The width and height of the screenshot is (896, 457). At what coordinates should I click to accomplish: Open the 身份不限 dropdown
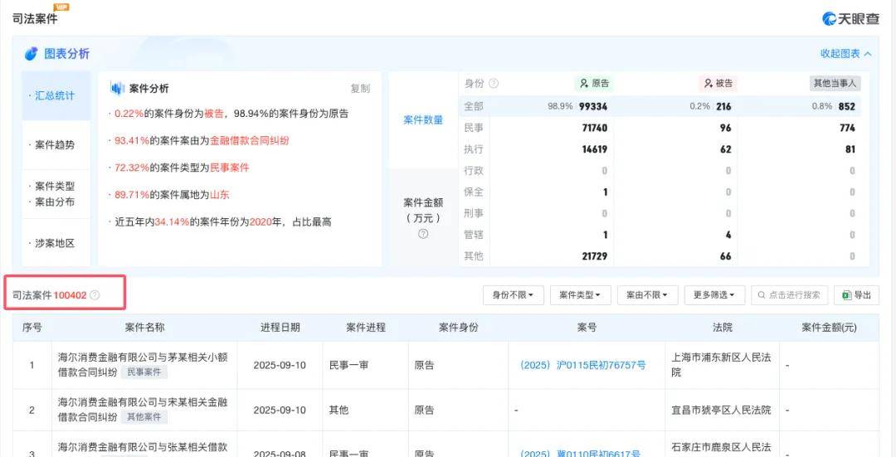coord(514,295)
